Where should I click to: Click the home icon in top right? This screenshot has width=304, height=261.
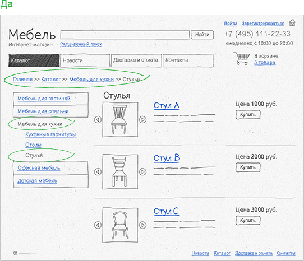[292, 22]
